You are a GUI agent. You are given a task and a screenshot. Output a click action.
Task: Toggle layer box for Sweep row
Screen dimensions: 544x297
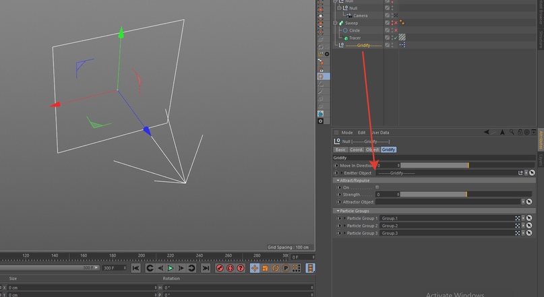[x=387, y=23]
